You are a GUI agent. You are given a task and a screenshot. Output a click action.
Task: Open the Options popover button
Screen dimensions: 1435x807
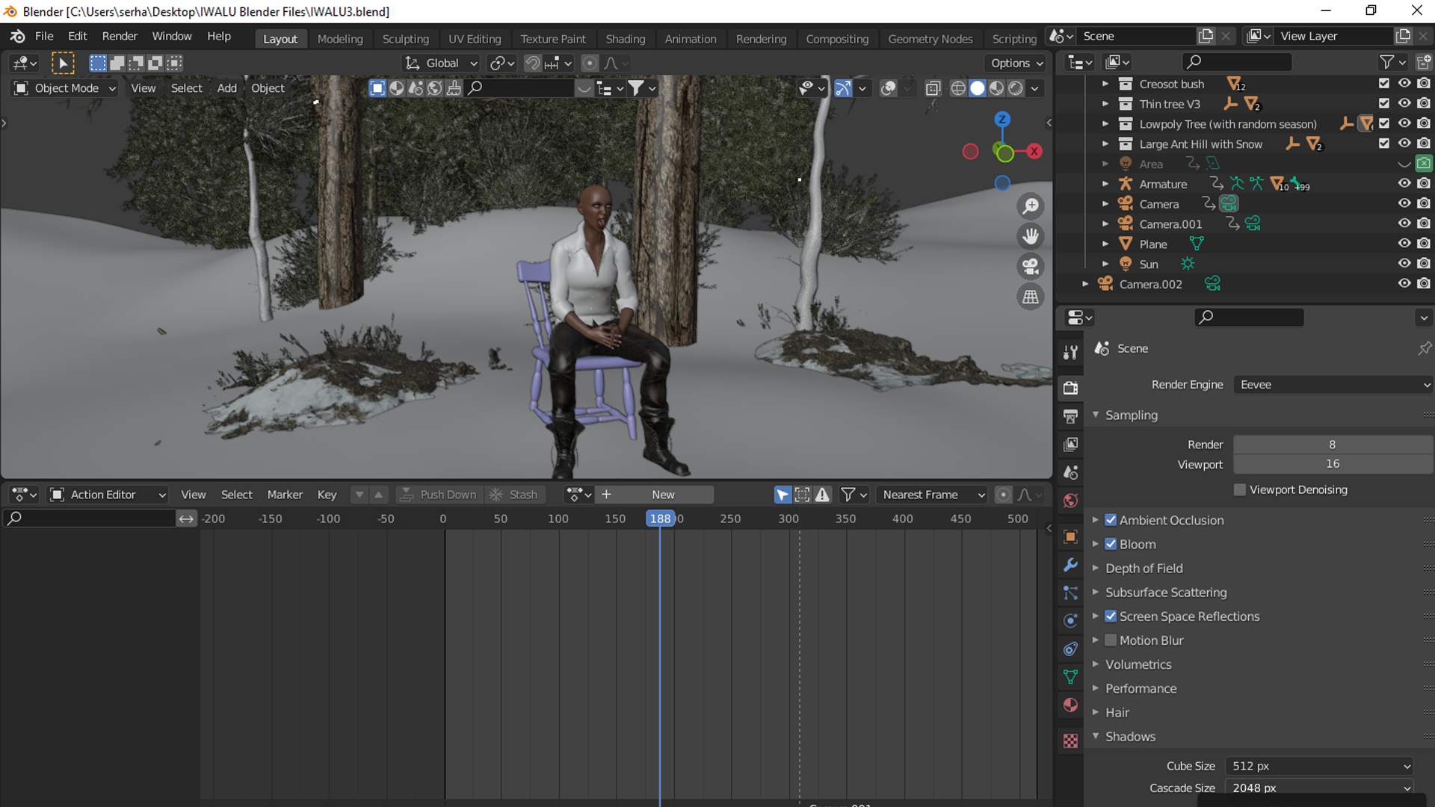coord(1017,64)
